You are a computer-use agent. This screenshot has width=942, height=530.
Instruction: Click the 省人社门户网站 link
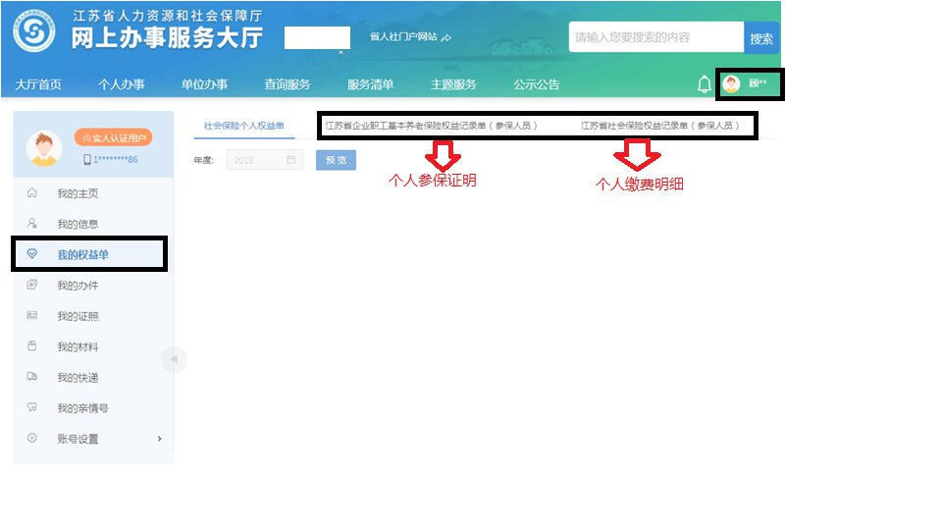[x=403, y=36]
